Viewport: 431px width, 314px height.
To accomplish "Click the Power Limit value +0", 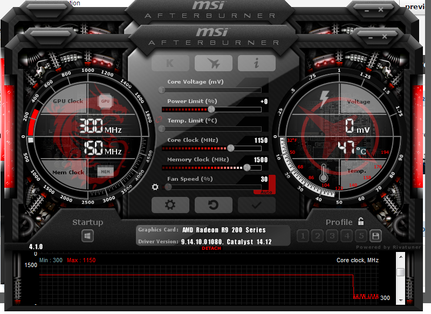I will pyautogui.click(x=264, y=101).
